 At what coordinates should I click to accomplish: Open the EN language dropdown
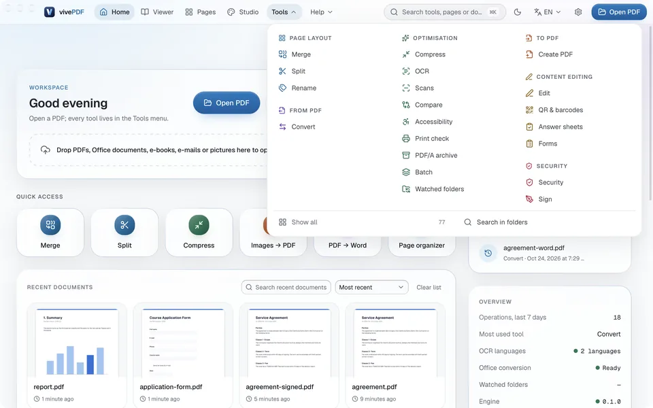click(547, 12)
